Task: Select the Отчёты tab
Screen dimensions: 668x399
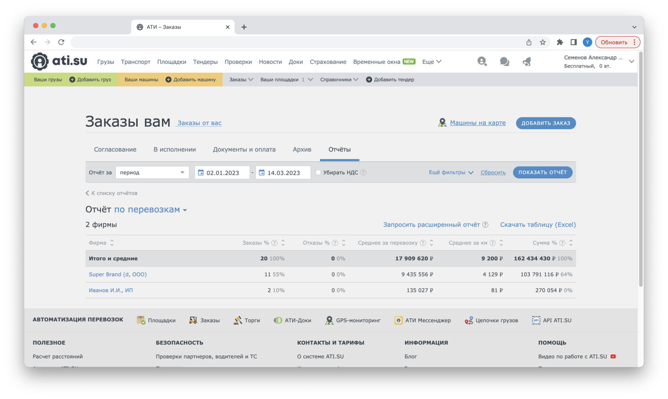Action: [340, 149]
